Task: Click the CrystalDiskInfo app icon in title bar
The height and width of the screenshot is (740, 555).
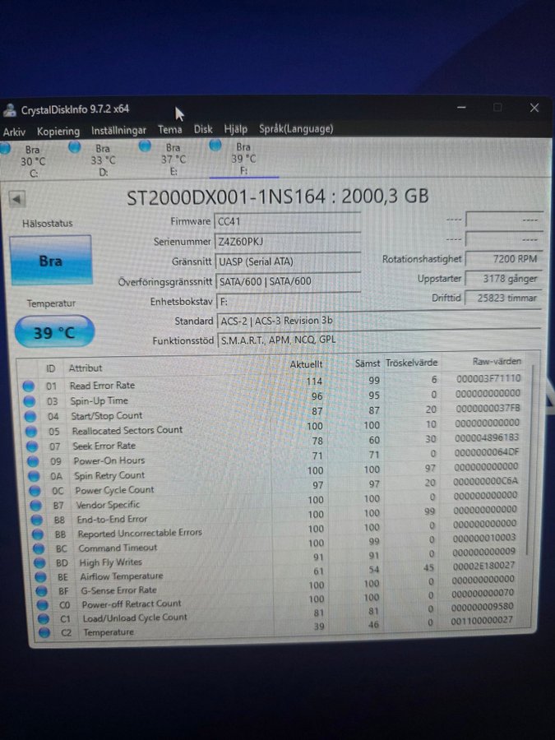Action: pos(10,110)
